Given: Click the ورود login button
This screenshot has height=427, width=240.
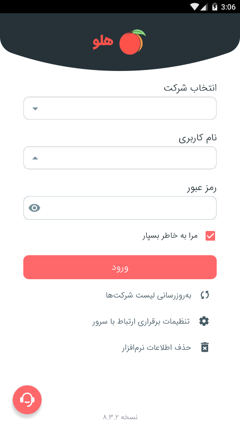Looking at the screenshot, I should [120, 267].
